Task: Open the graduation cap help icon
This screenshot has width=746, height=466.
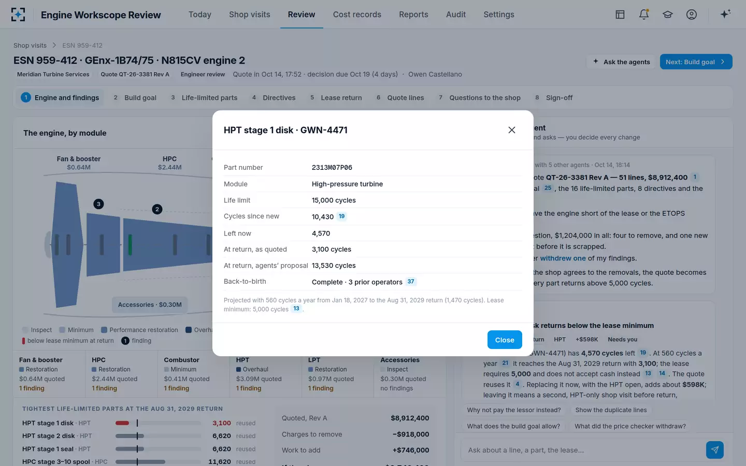Action: tap(668, 14)
